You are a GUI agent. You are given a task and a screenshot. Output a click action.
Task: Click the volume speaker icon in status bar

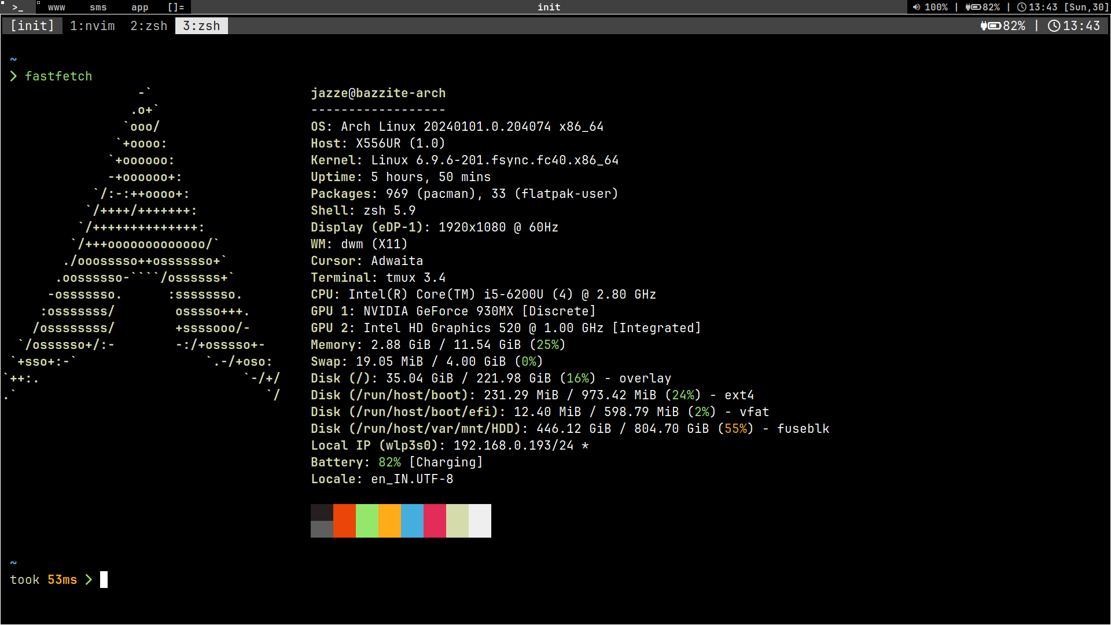[916, 8]
